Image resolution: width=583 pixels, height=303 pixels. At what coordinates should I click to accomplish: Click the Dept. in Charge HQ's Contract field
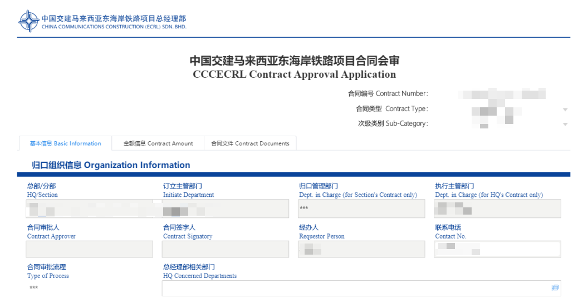(x=497, y=208)
